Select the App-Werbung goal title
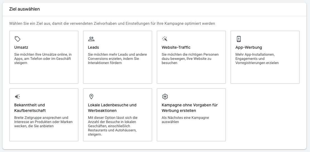The width and height of the screenshot is (310, 152). 249,47
